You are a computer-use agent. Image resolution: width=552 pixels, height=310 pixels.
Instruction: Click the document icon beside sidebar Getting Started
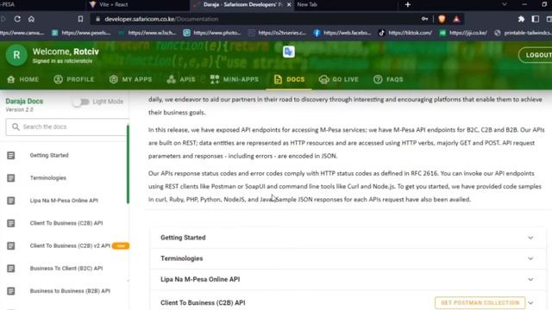(11, 155)
